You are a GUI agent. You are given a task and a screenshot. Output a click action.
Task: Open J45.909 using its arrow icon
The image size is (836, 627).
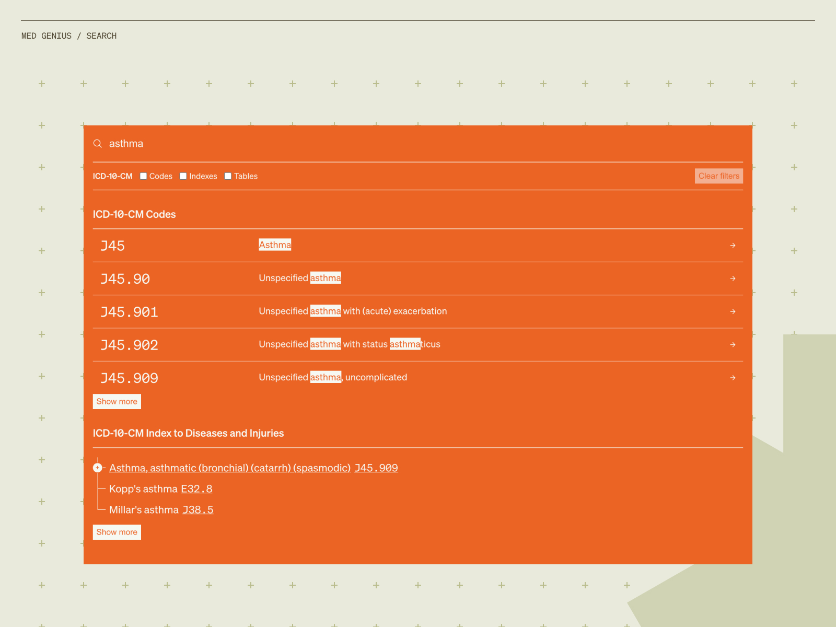pos(733,378)
